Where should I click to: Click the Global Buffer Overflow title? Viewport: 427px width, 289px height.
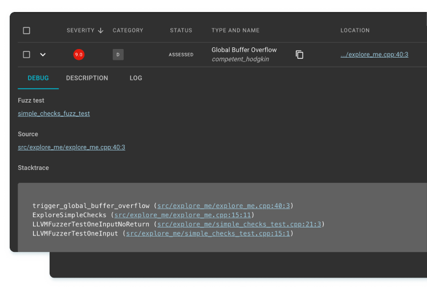pyautogui.click(x=244, y=50)
